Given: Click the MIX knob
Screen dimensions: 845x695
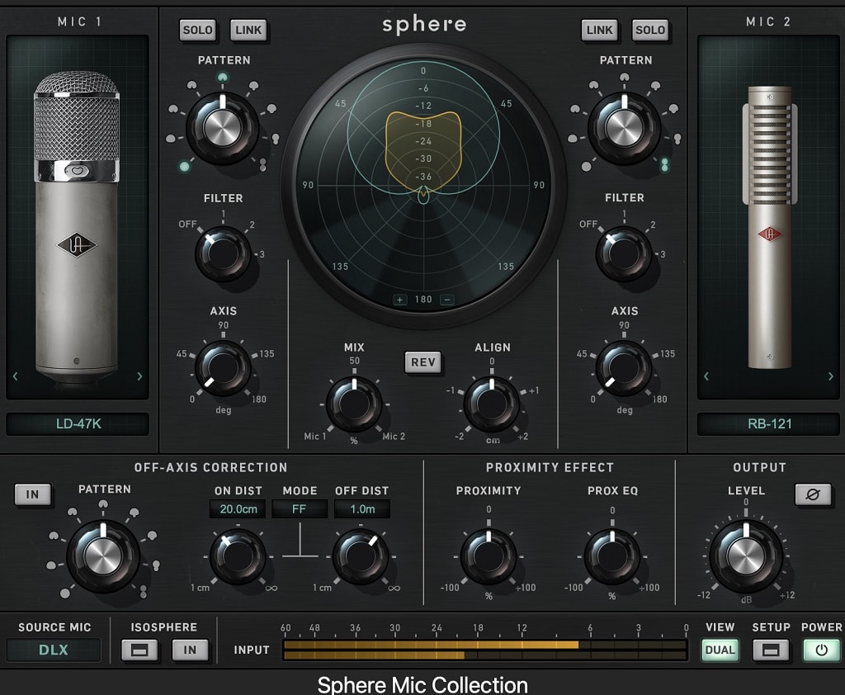Looking at the screenshot, I should coord(354,404).
